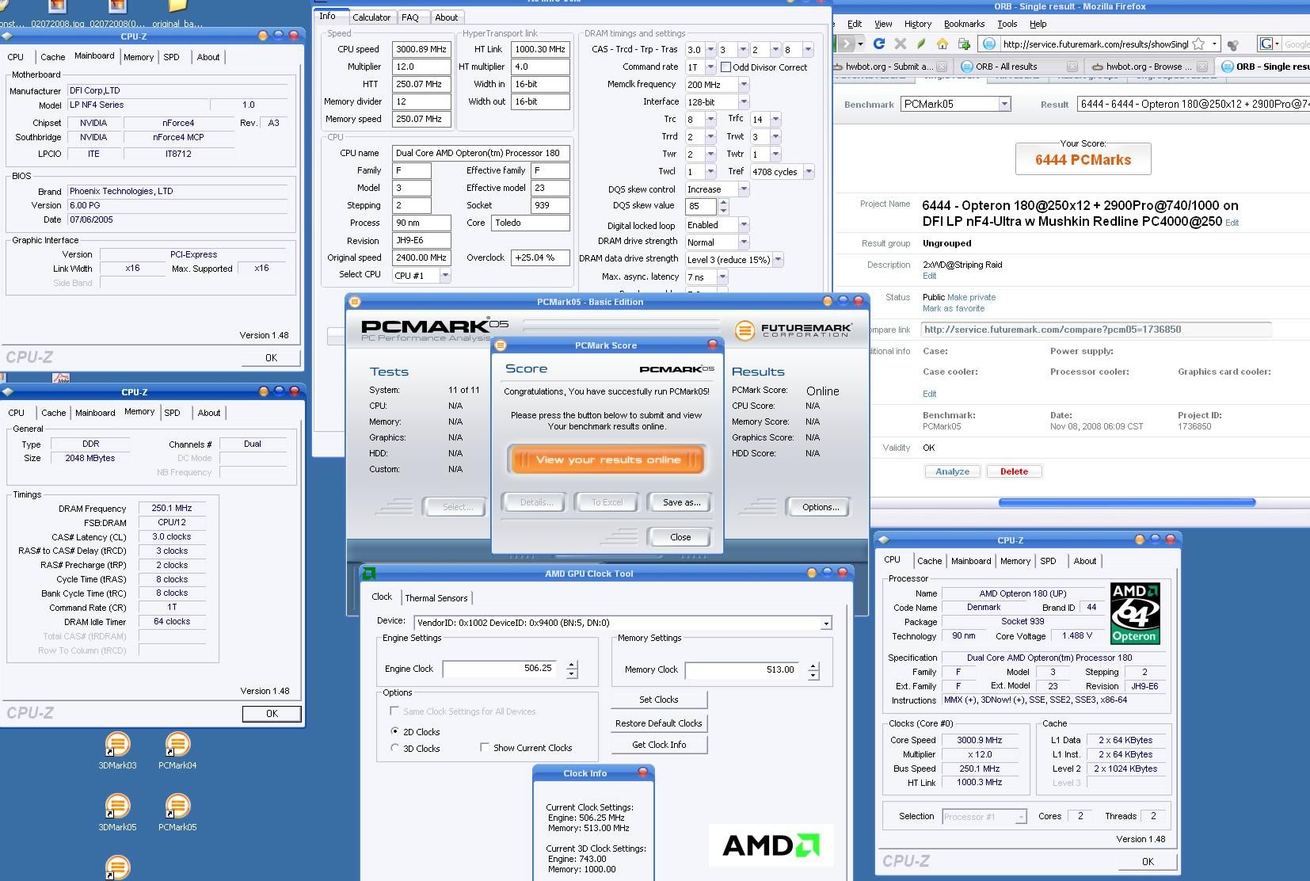Image resolution: width=1310 pixels, height=881 pixels.
Task: Click the AMD GPU Clock Tool title icon
Action: click(x=368, y=574)
